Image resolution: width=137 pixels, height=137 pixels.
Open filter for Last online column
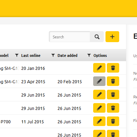(x=17, y=55)
